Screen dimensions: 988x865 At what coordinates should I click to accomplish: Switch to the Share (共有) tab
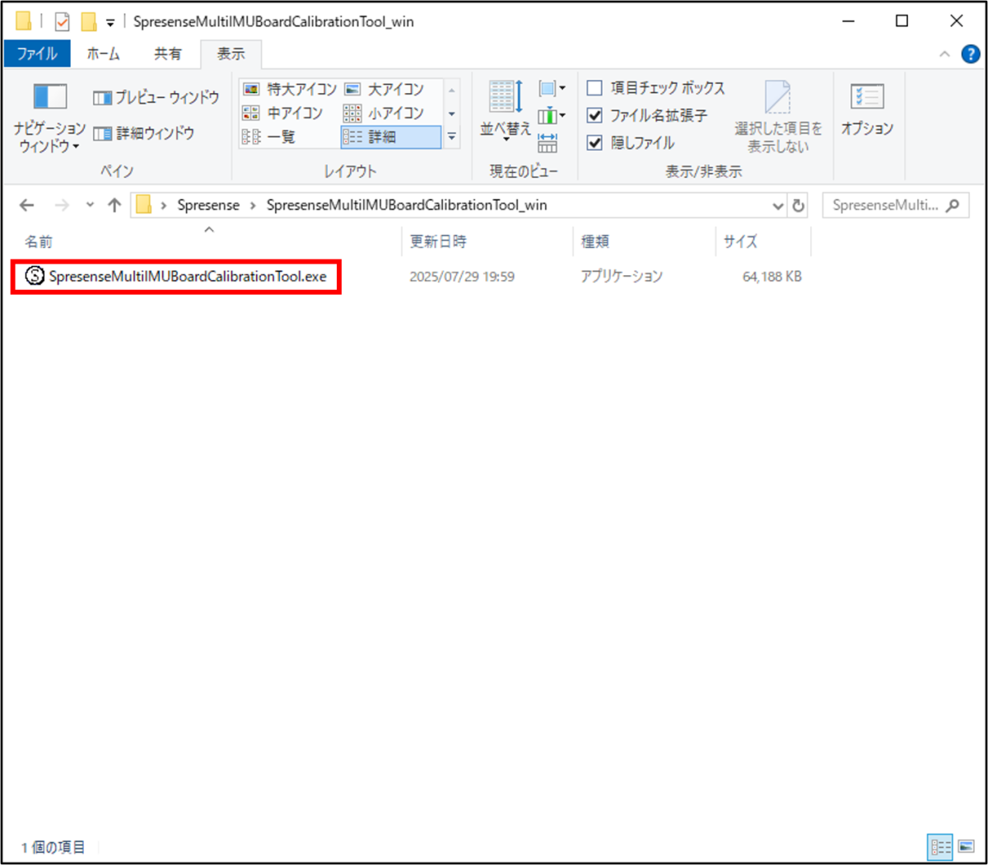(x=168, y=54)
